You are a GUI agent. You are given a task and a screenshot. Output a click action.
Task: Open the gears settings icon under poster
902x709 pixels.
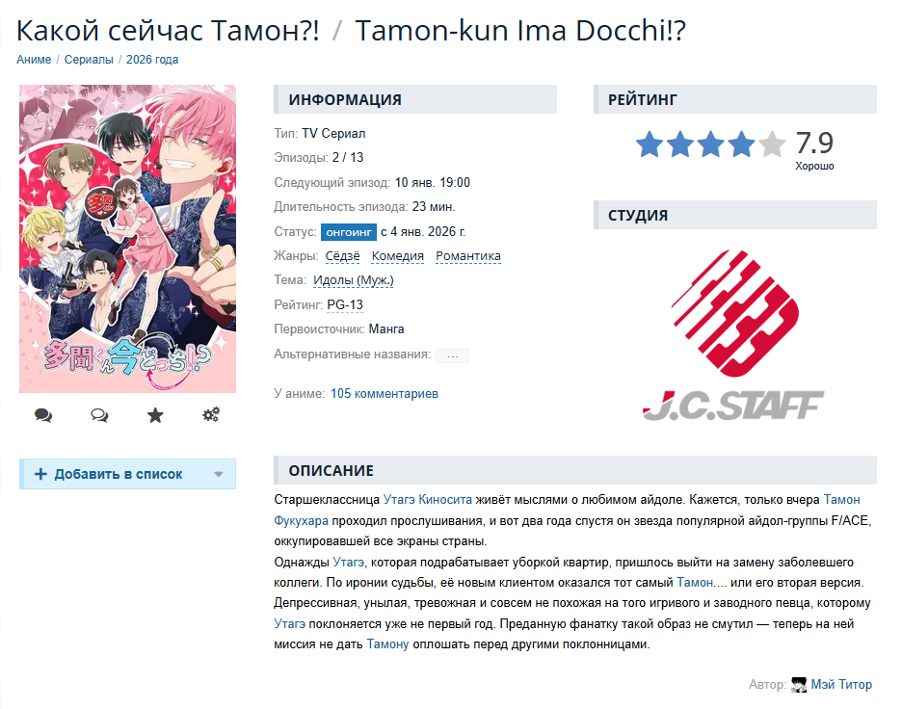click(x=211, y=414)
